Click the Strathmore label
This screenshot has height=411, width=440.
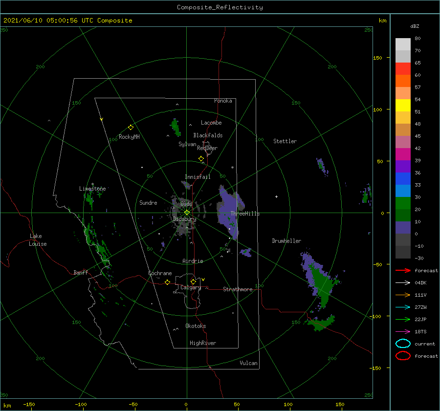click(238, 289)
